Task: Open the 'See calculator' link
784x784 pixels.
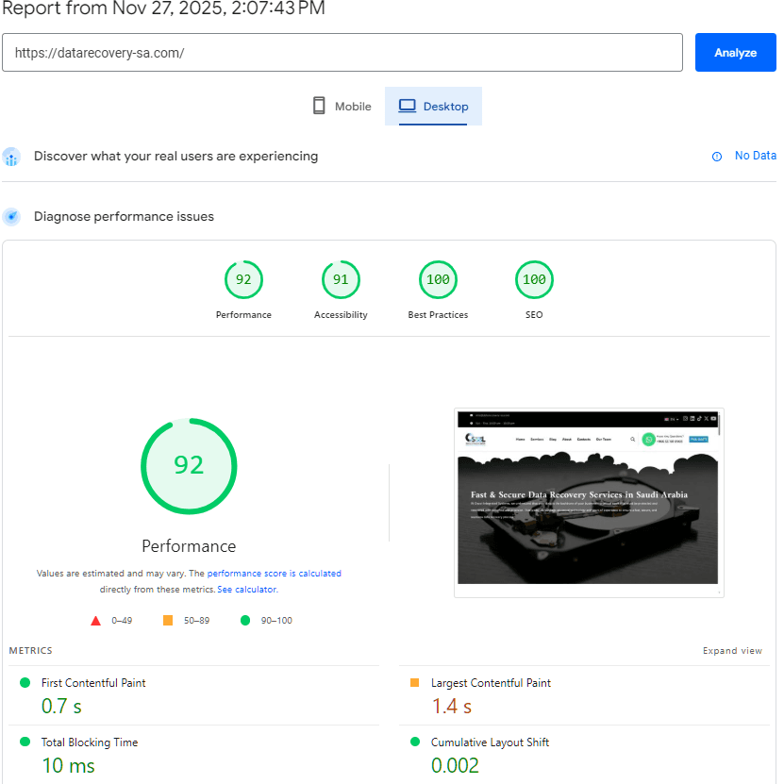Action: tap(246, 590)
